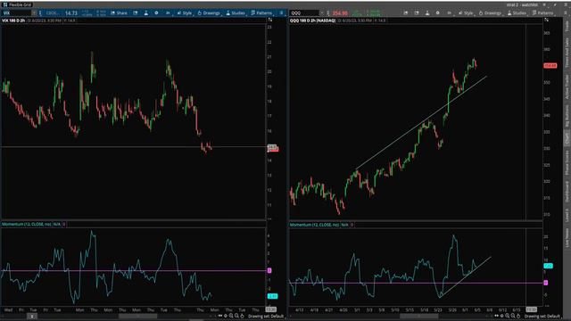This screenshot has width=571, height=321.
Task: Open the Style menu on the VIX chart
Action: (185, 13)
